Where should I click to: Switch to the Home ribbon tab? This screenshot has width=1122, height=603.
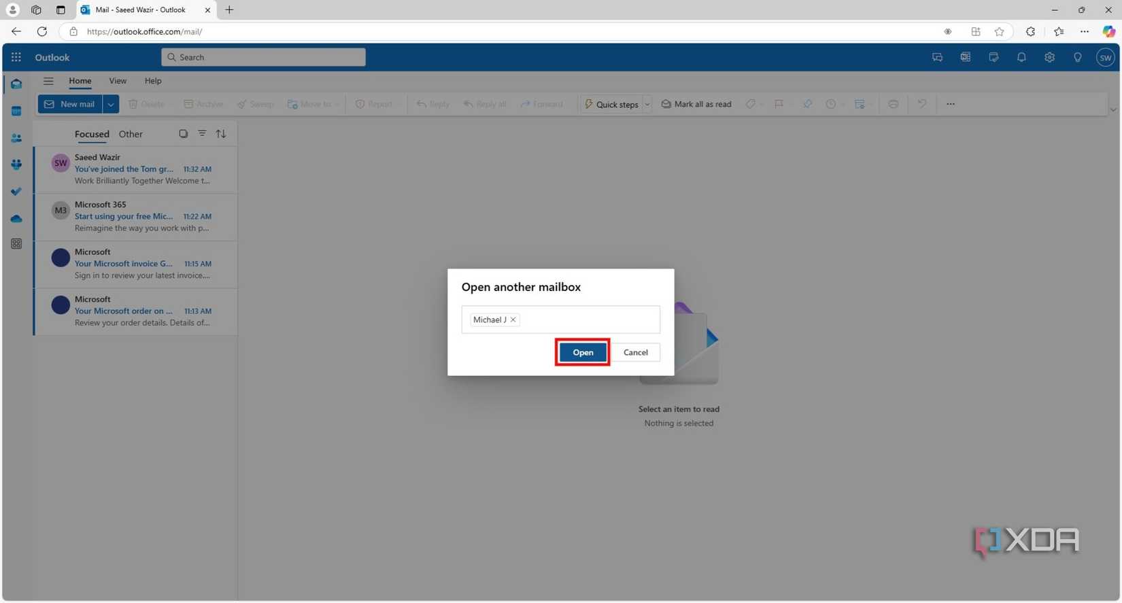coord(80,81)
